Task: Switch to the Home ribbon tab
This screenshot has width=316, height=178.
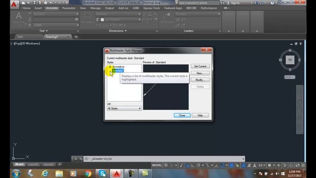Action: tap(26, 8)
